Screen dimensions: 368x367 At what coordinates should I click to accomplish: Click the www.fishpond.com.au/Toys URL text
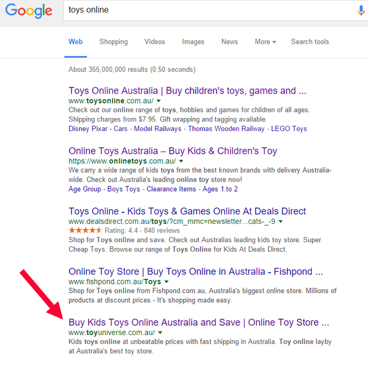tap(115, 282)
